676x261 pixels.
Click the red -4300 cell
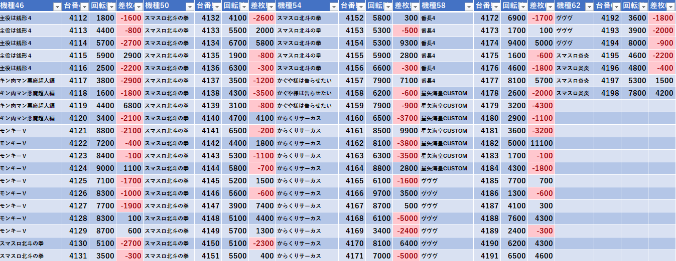pos(542,106)
